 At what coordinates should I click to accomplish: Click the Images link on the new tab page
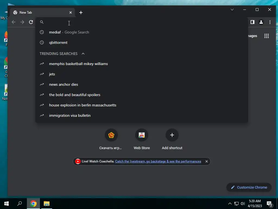tap(252, 36)
